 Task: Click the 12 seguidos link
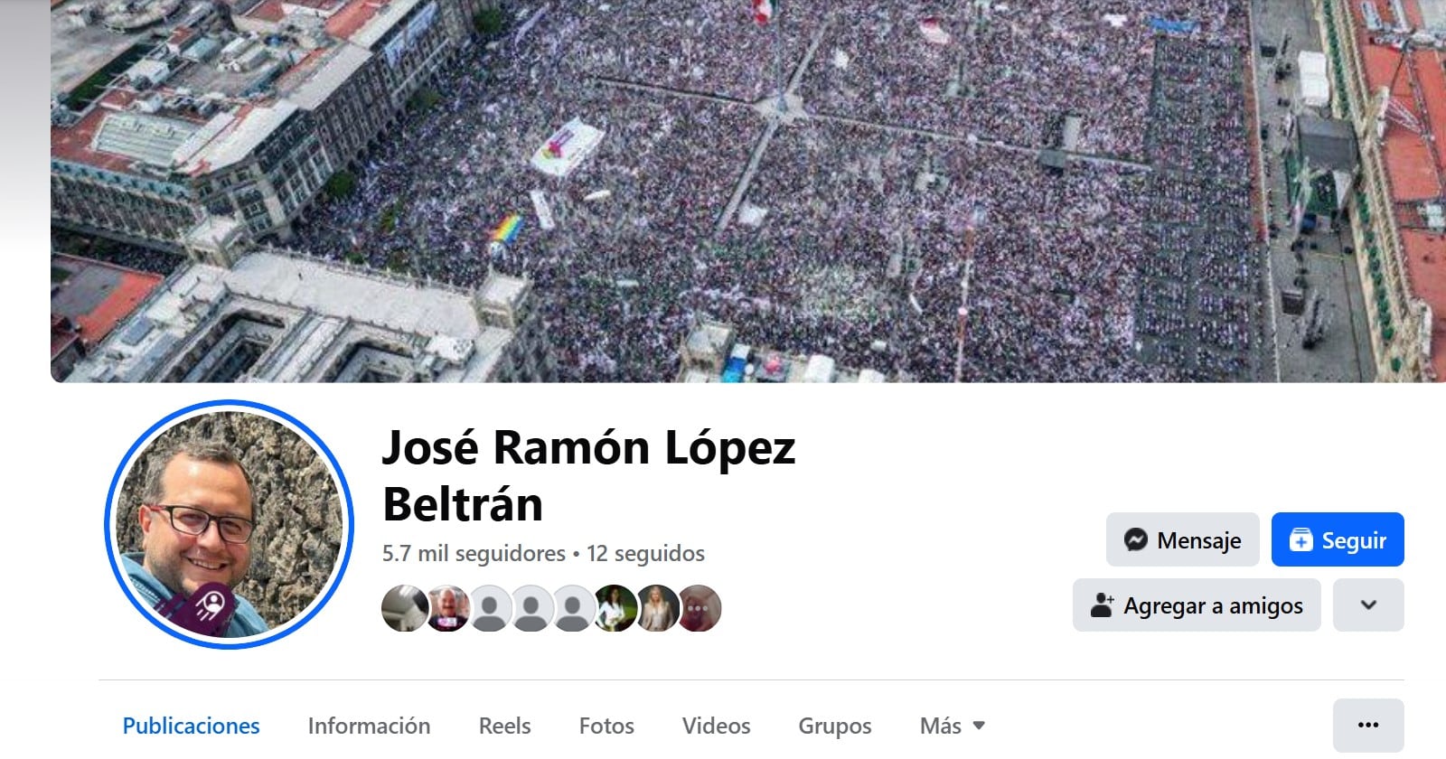(x=645, y=553)
